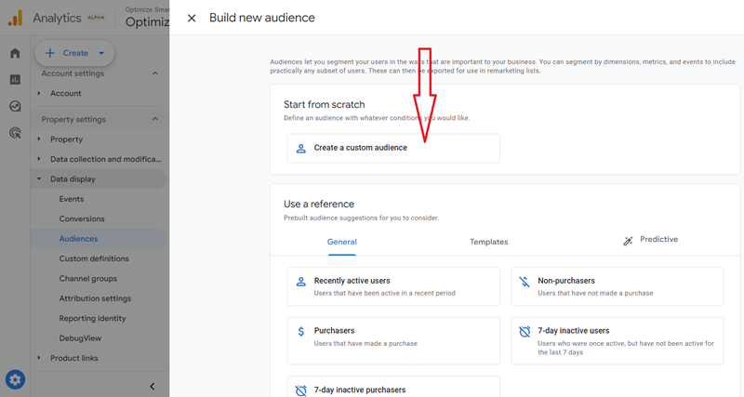Image resolution: width=744 pixels, height=397 pixels.
Task: Switch to the General tab
Action: pos(341,242)
